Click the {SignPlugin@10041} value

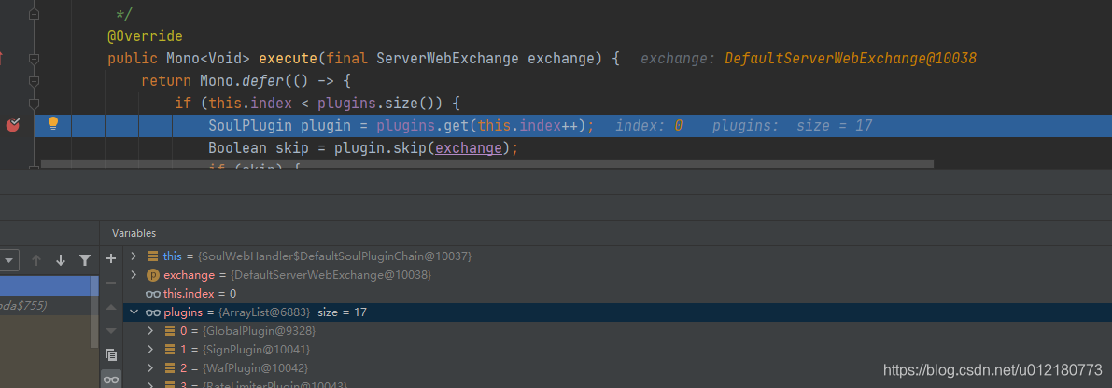pos(256,350)
